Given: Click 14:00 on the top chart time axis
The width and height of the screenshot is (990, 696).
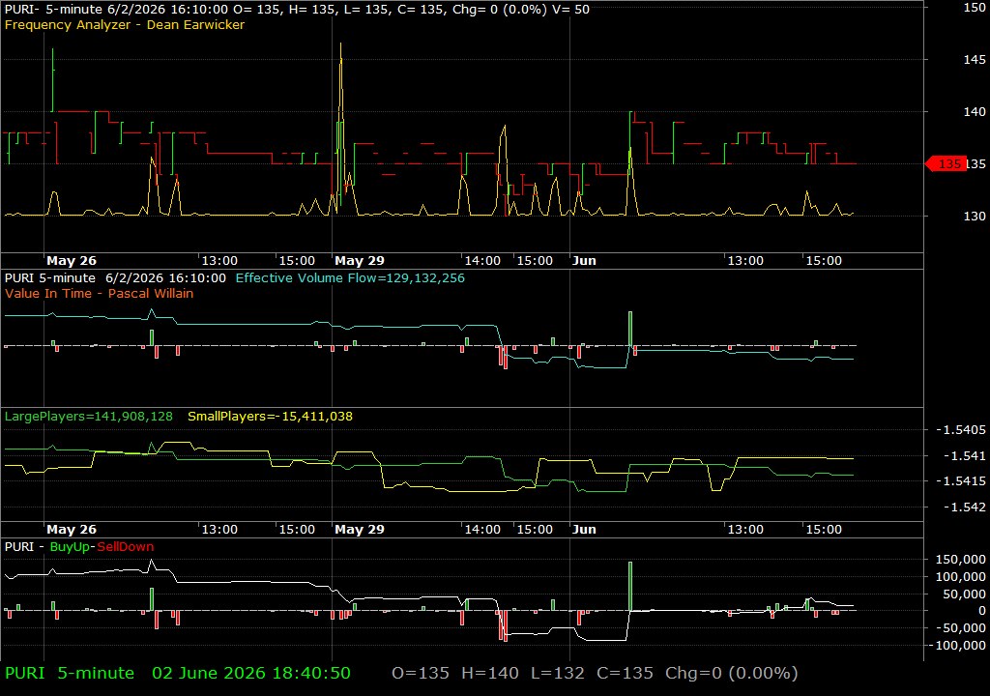Looking at the screenshot, I should [x=482, y=260].
